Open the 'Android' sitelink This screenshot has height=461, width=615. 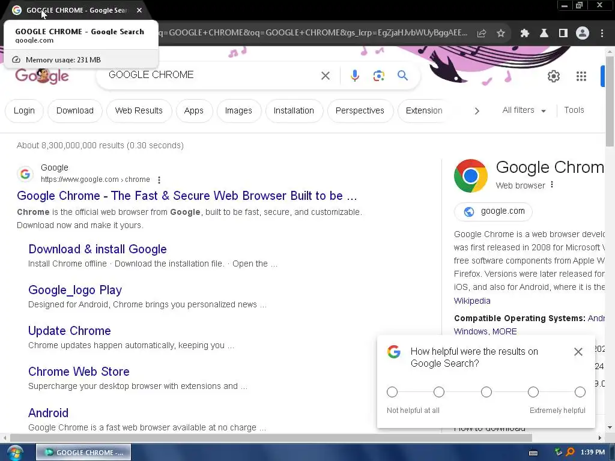point(48,413)
